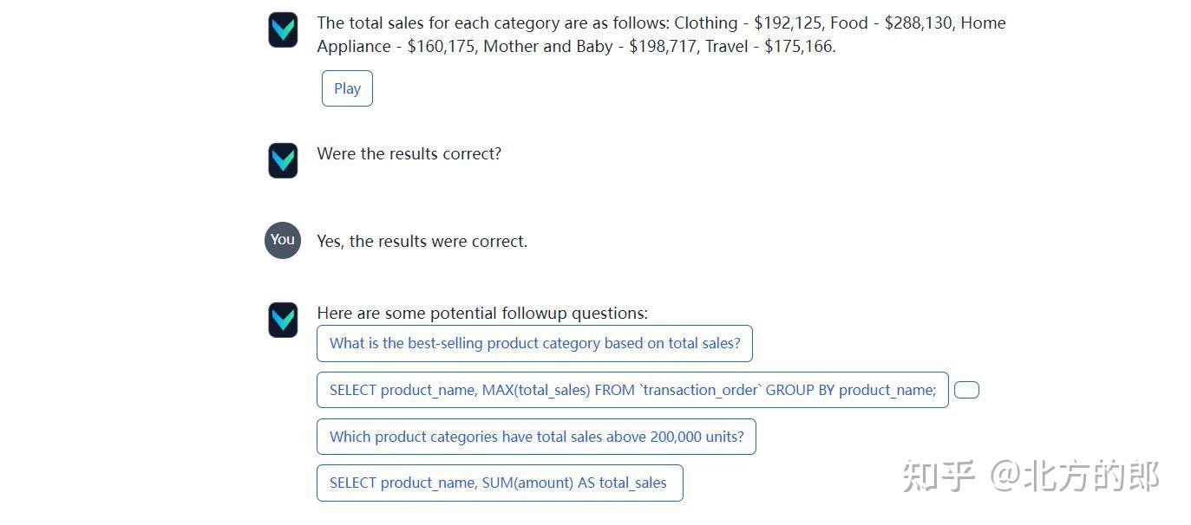Click the 'Yes, the results were correct.' reply
The image size is (1191, 525).
click(422, 241)
